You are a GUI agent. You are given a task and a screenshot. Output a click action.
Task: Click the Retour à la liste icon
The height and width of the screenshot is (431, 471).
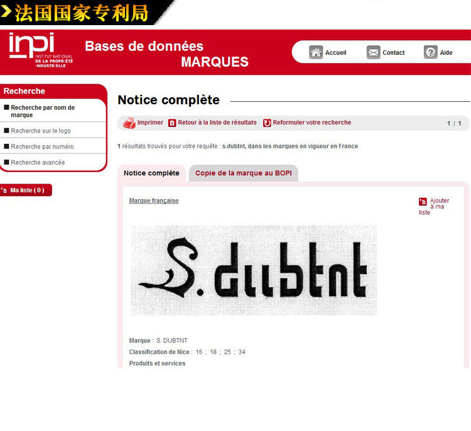click(x=172, y=123)
